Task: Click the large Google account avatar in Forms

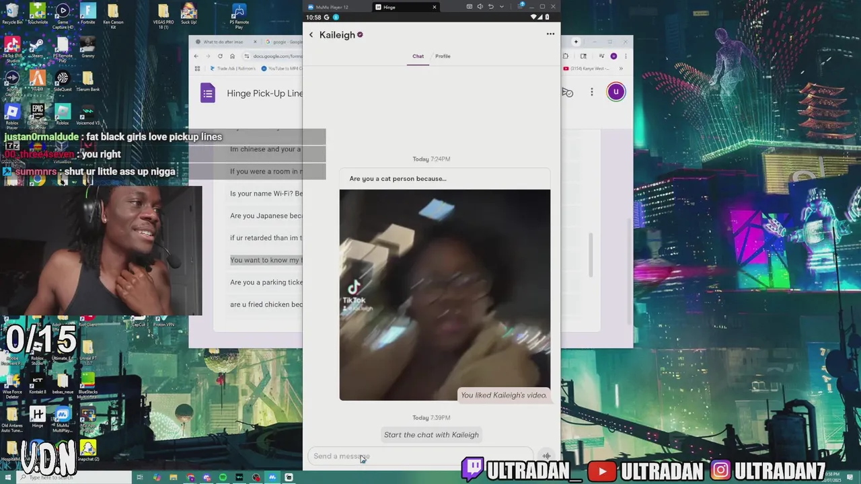Action: pyautogui.click(x=616, y=92)
